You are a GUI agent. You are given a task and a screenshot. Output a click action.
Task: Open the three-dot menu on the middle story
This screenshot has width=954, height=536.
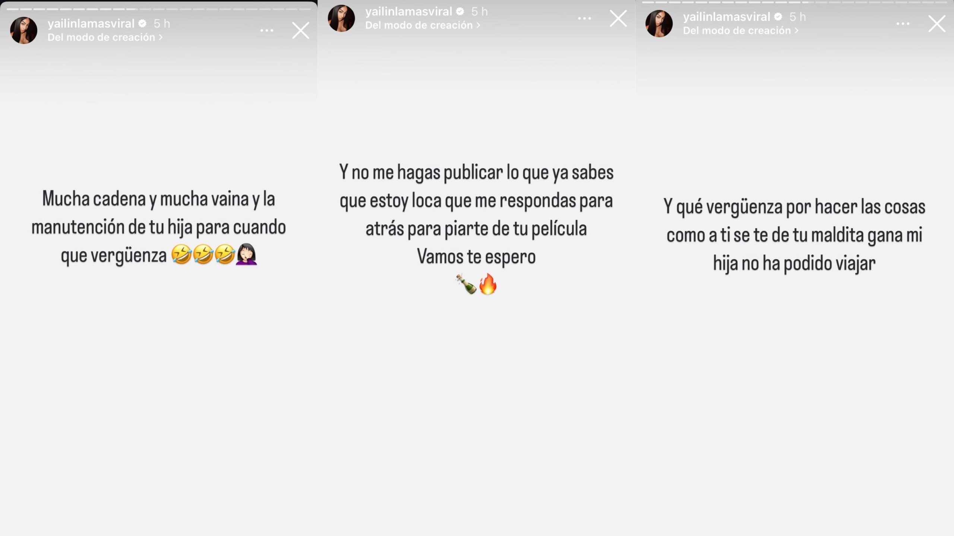(584, 18)
